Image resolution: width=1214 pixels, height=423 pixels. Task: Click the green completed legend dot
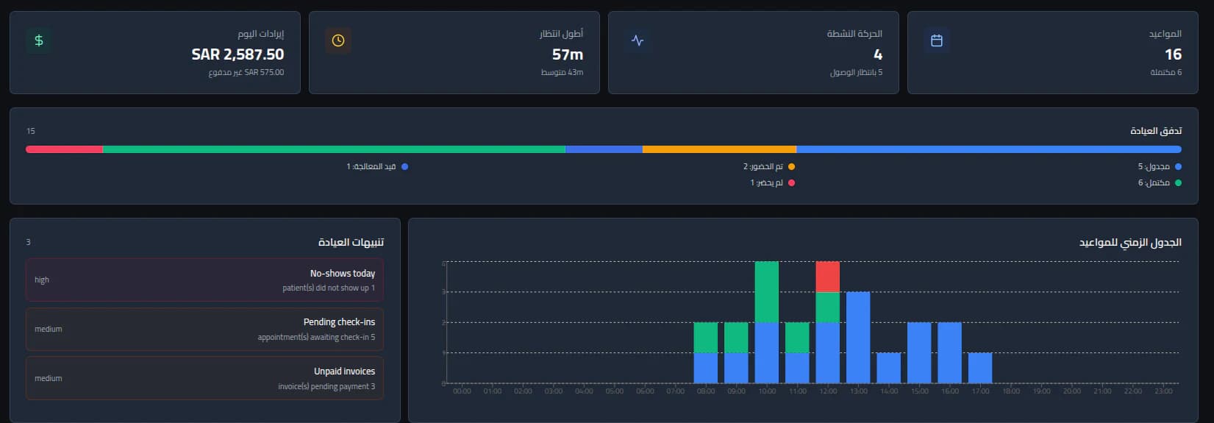tap(1178, 182)
